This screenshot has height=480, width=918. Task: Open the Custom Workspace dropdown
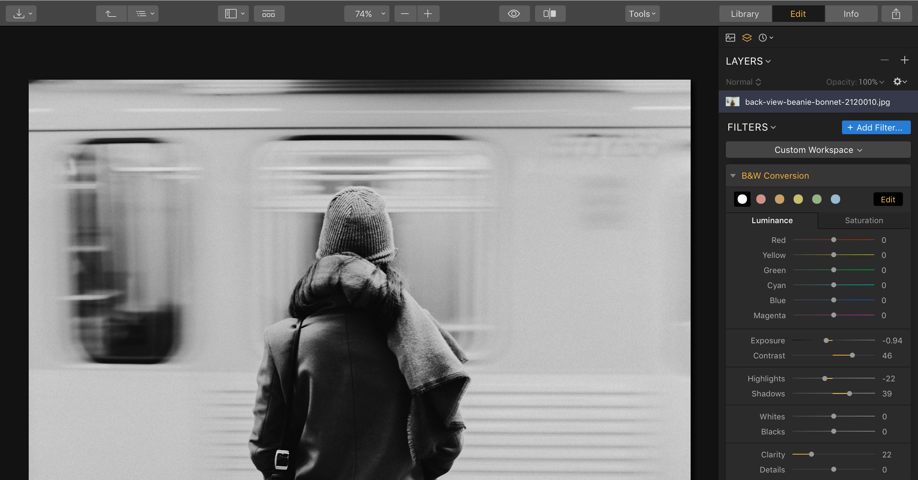(x=818, y=150)
